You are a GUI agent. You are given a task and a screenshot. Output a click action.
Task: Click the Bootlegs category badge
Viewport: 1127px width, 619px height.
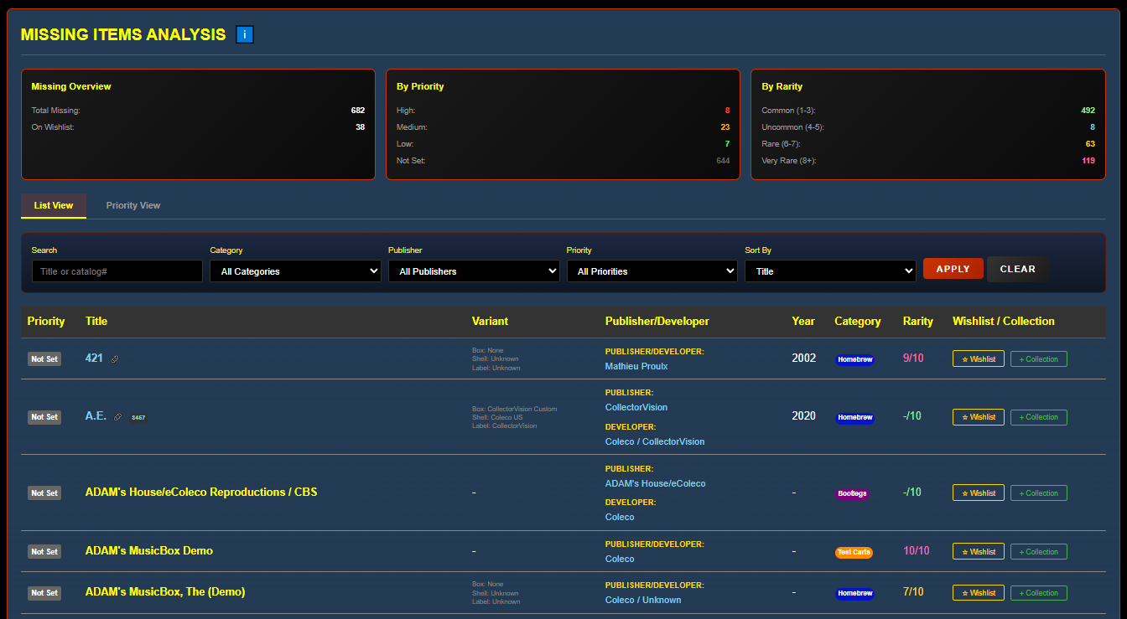click(x=852, y=493)
